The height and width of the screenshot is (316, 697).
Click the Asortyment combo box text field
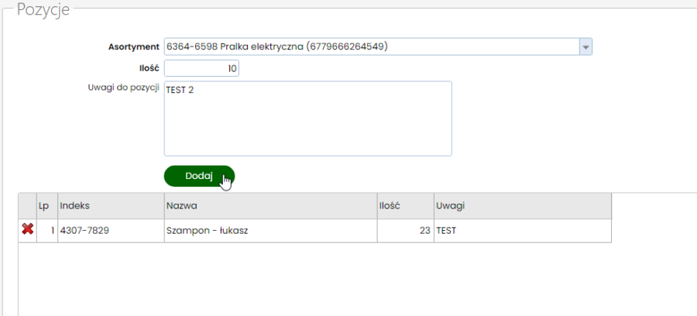point(372,46)
